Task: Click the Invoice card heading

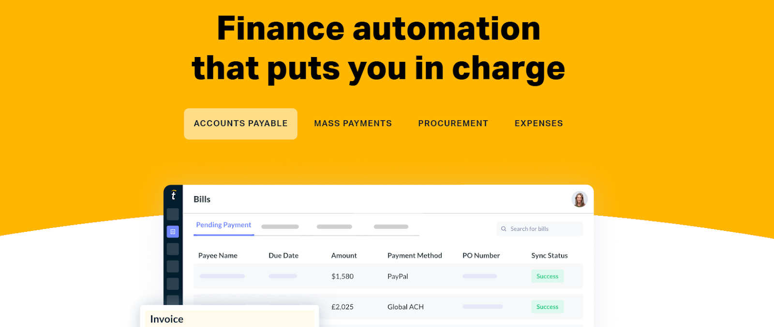Action: point(167,319)
